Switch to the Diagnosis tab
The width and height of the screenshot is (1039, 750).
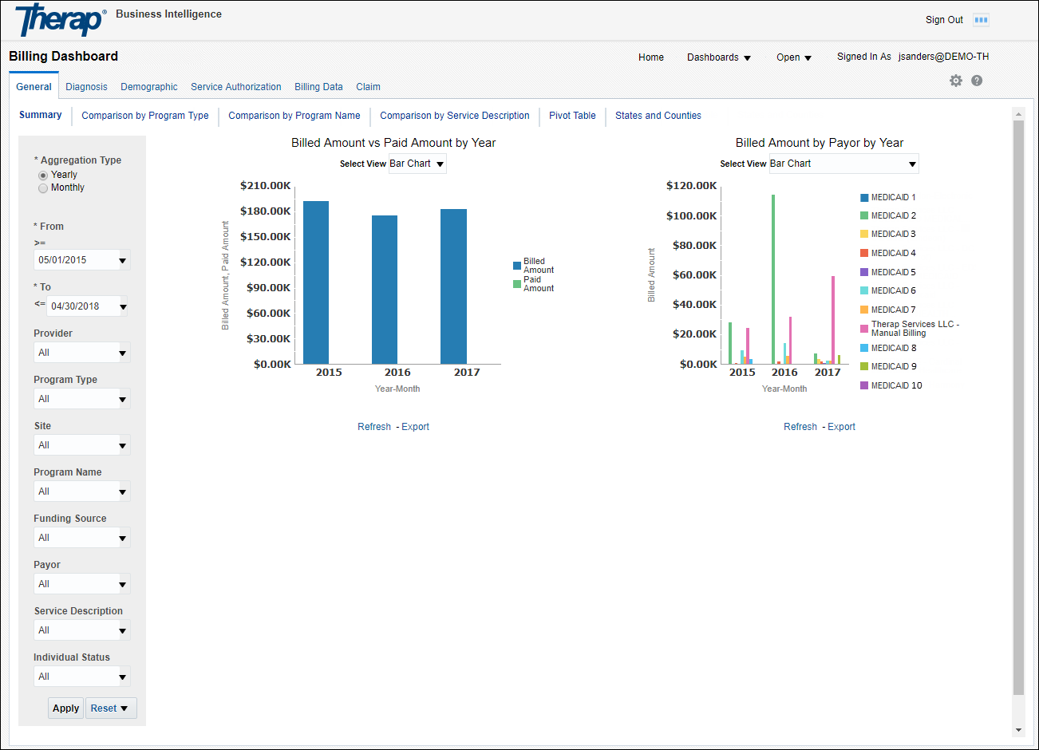[86, 86]
